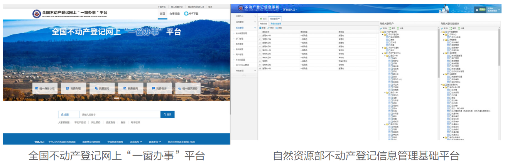Open 我要预约 service tile

point(102,88)
